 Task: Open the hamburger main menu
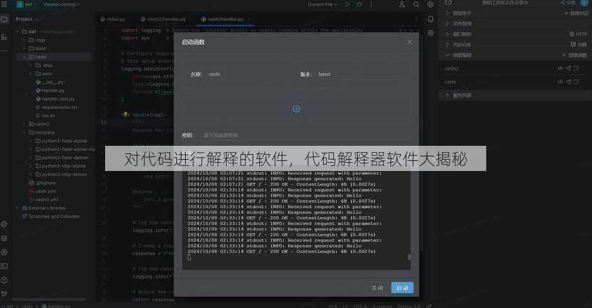4,4
